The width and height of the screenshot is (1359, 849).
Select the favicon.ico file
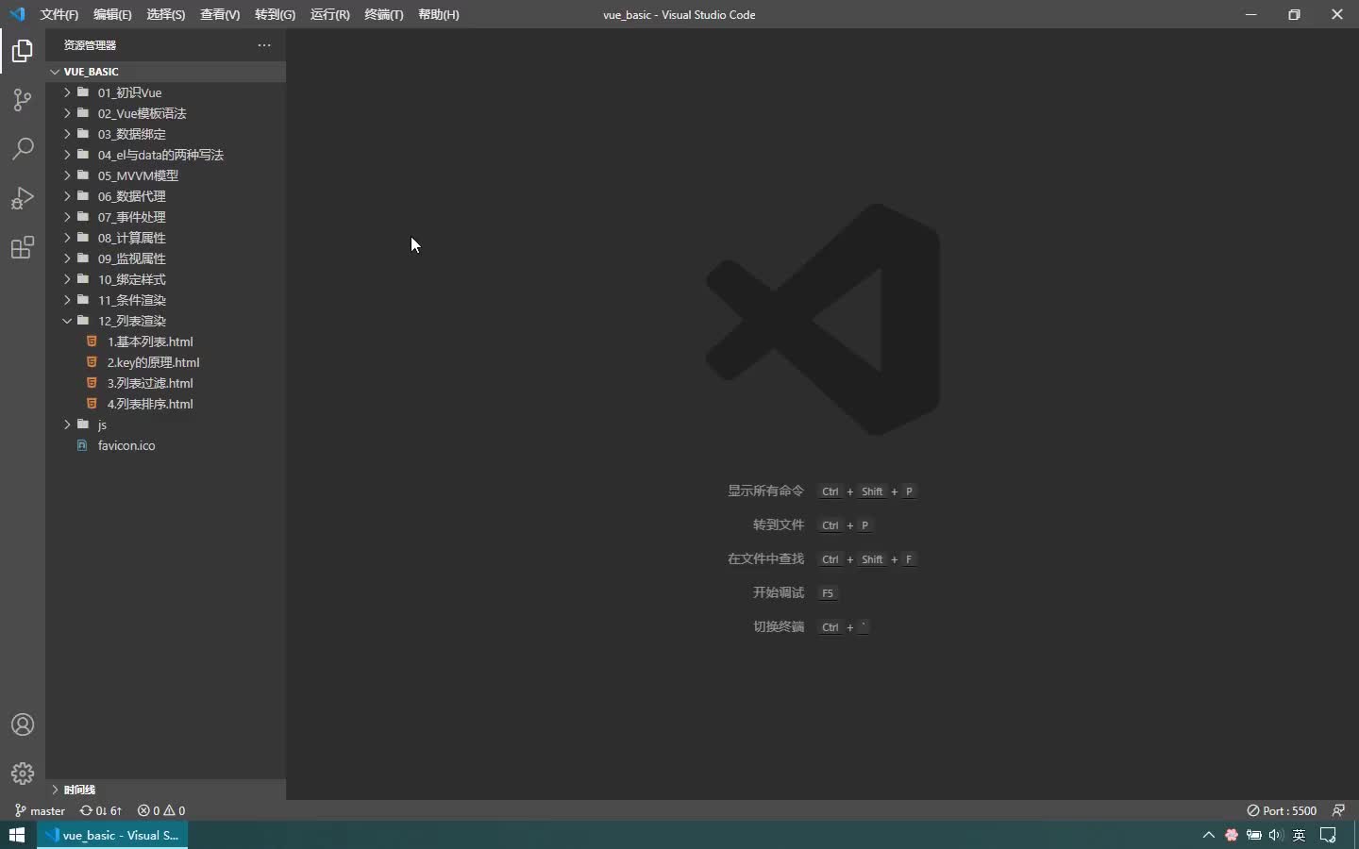(x=165, y=445)
